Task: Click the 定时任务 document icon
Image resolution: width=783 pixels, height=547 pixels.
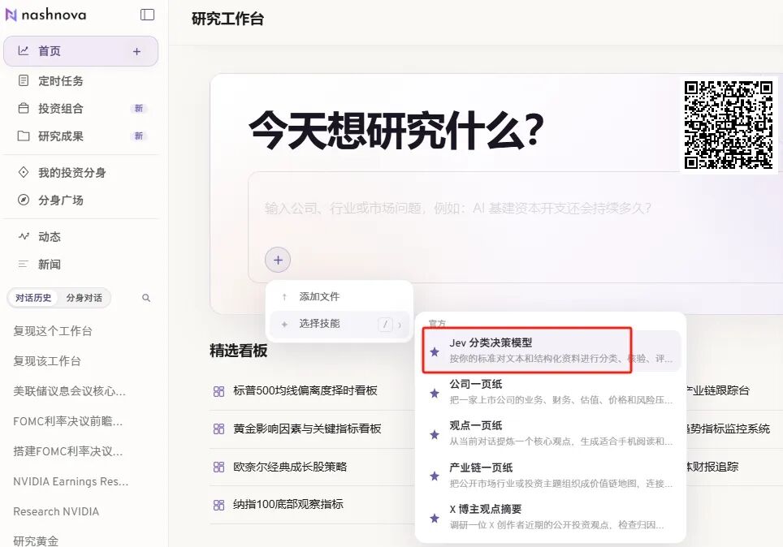Action: click(24, 80)
